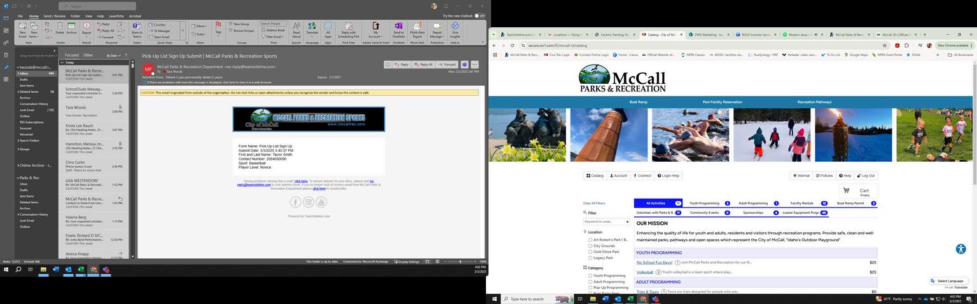Screen dimensions: 977x304
Task: Click Reply All in message header
Action: pyautogui.click(x=423, y=64)
